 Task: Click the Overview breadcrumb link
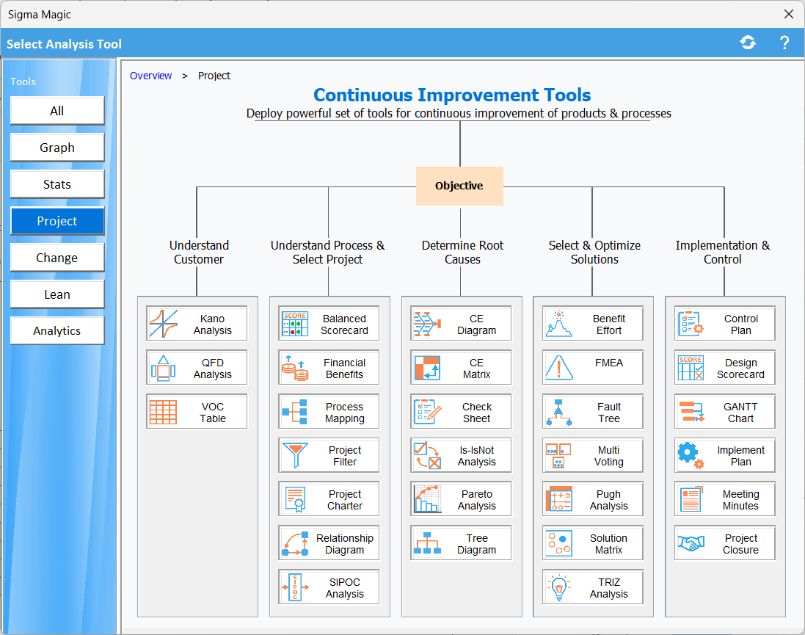coord(150,76)
